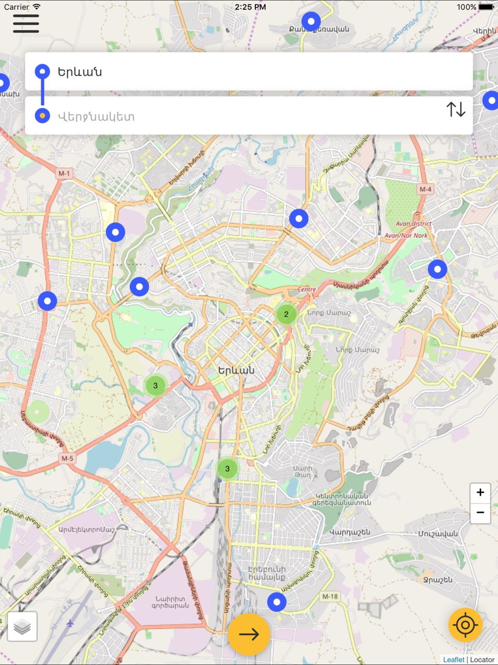Open the hamburger menu
The height and width of the screenshot is (665, 498).
(26, 23)
